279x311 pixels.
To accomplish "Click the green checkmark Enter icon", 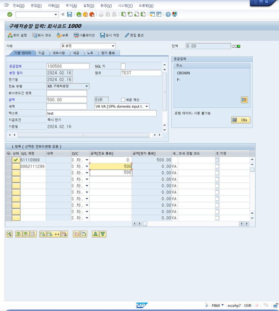I will click(10, 14).
